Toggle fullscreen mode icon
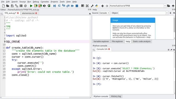 (87, 6)
